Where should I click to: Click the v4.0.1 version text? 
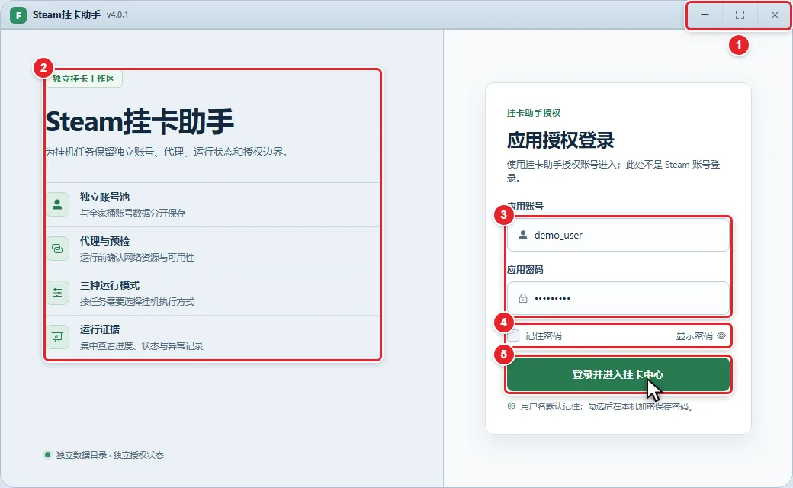point(117,15)
